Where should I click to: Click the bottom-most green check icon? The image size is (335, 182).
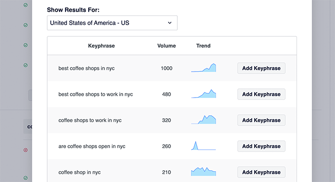tap(26, 178)
